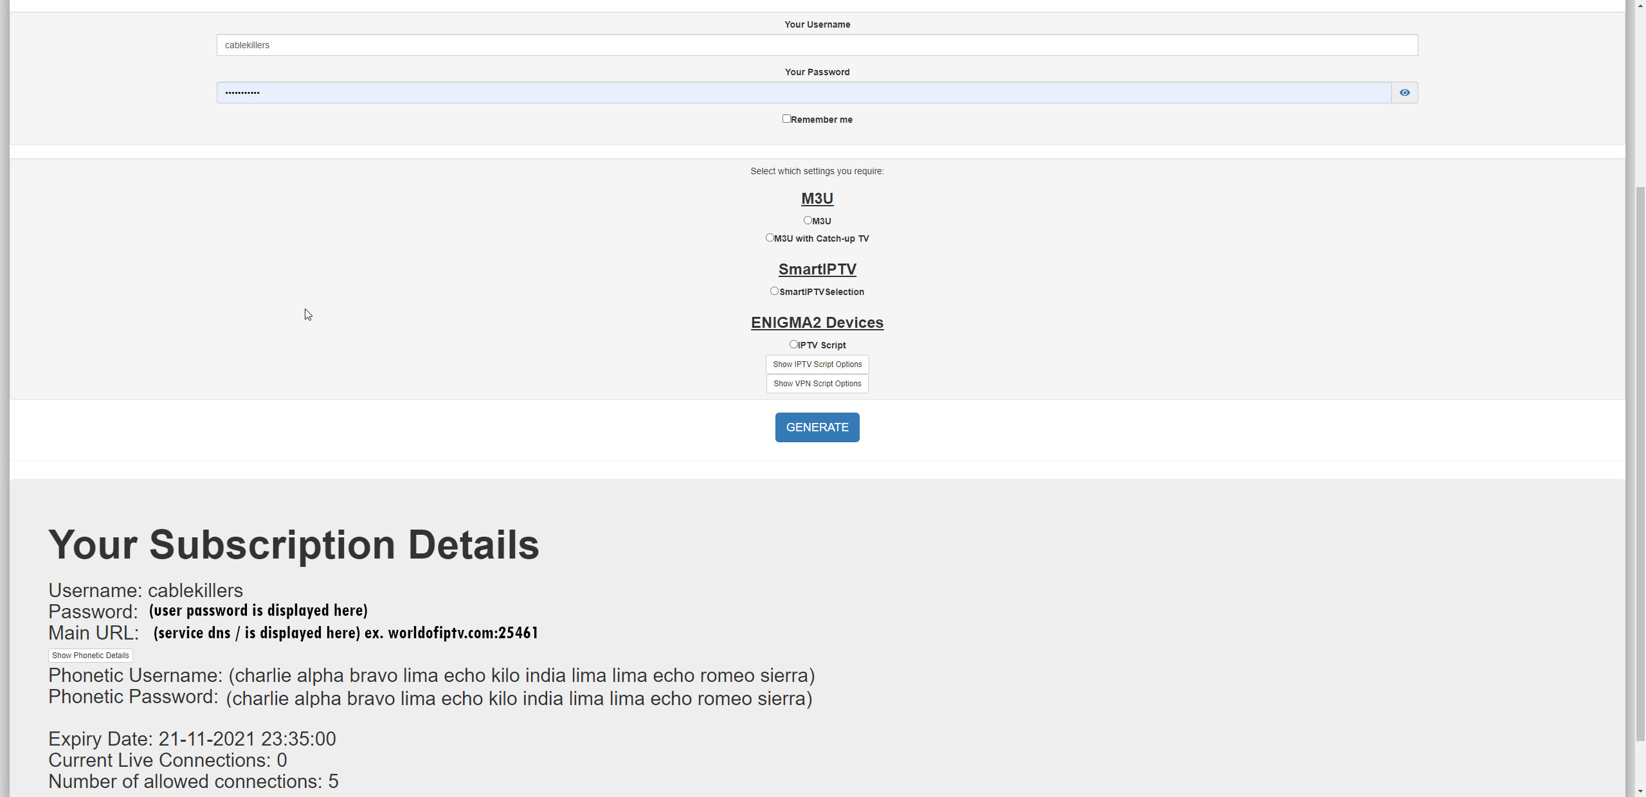Viewport: 1646px width, 797px height.
Task: Check the Remember me checkbox
Action: (x=786, y=119)
